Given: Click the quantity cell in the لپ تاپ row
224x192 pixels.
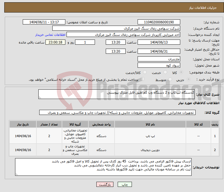Looking at the screenshot, I should coord(49,136).
